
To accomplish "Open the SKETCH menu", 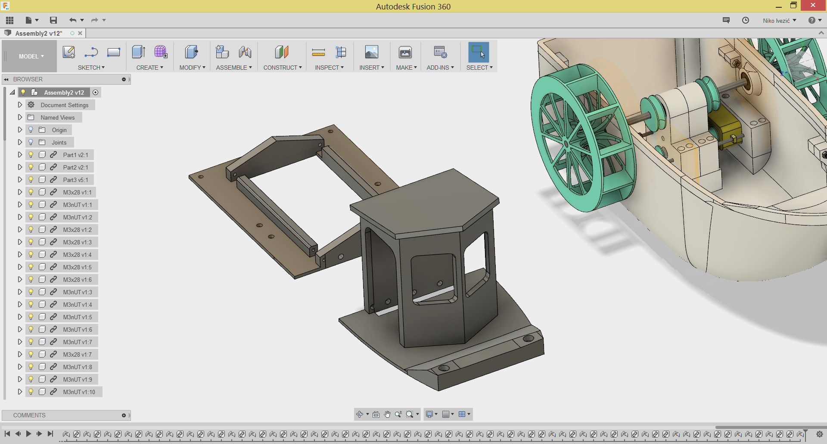I will tap(91, 68).
